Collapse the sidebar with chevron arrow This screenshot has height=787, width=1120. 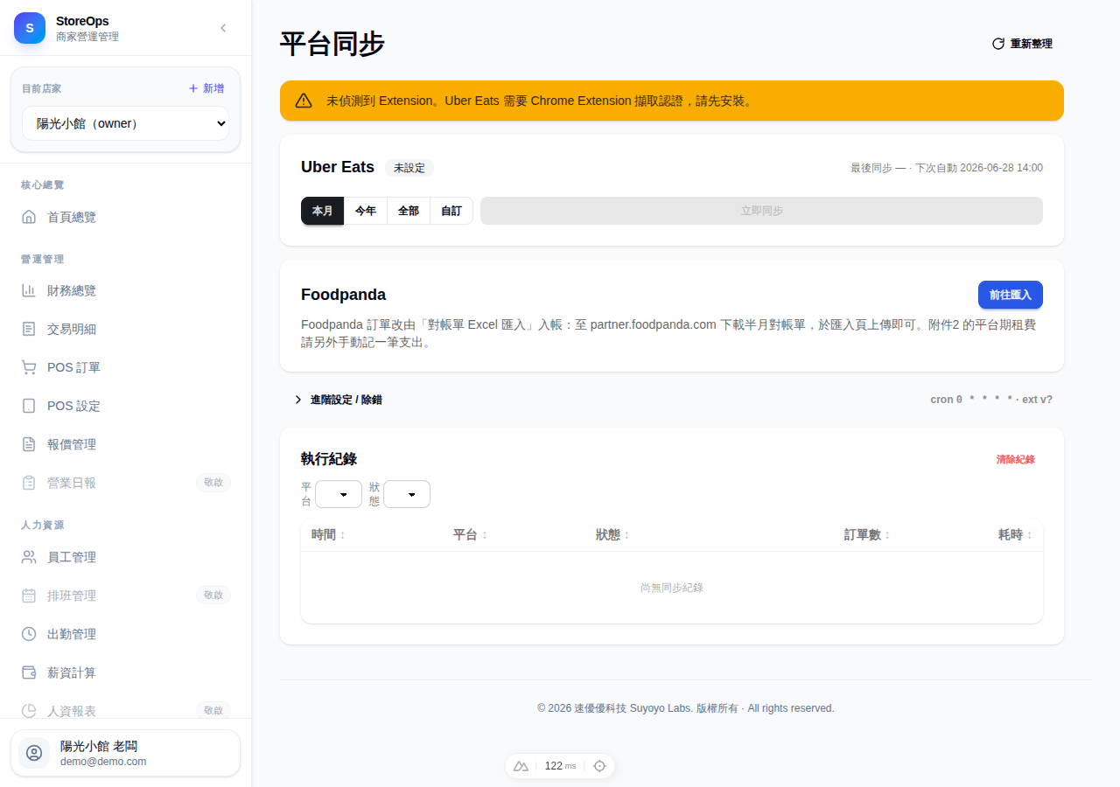point(223,28)
